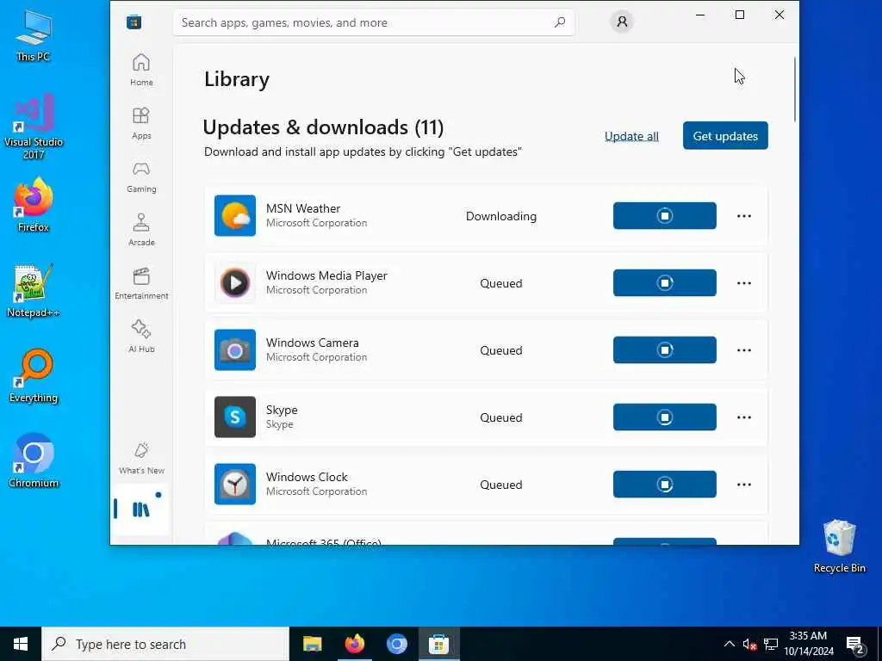Viewport: 882px width, 661px height.
Task: Open more options for Windows Clock
Action: (x=743, y=485)
